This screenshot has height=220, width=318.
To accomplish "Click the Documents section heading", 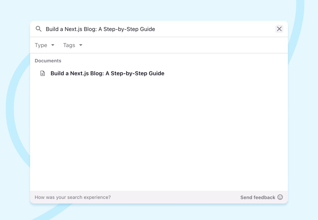I will coord(48,61).
